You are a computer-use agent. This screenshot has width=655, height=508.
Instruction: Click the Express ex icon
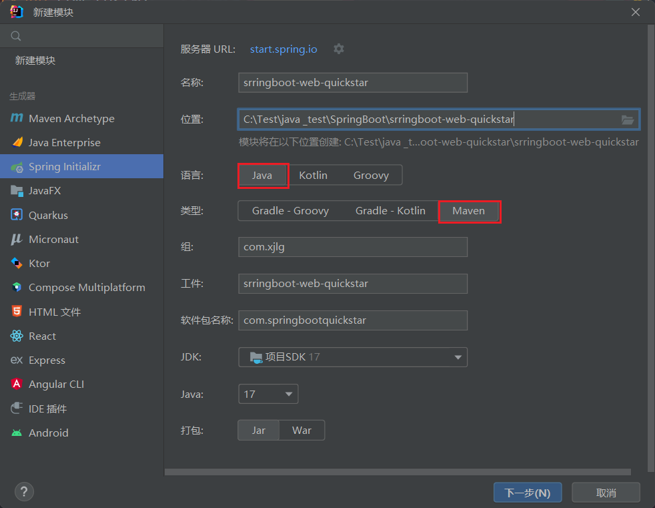pos(17,360)
